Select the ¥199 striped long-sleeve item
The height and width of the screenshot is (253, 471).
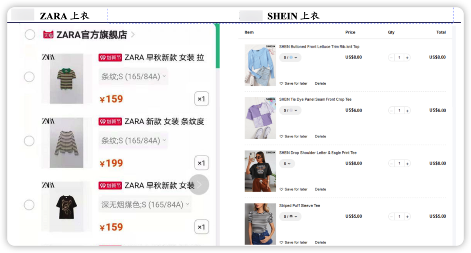pyautogui.click(x=29, y=140)
